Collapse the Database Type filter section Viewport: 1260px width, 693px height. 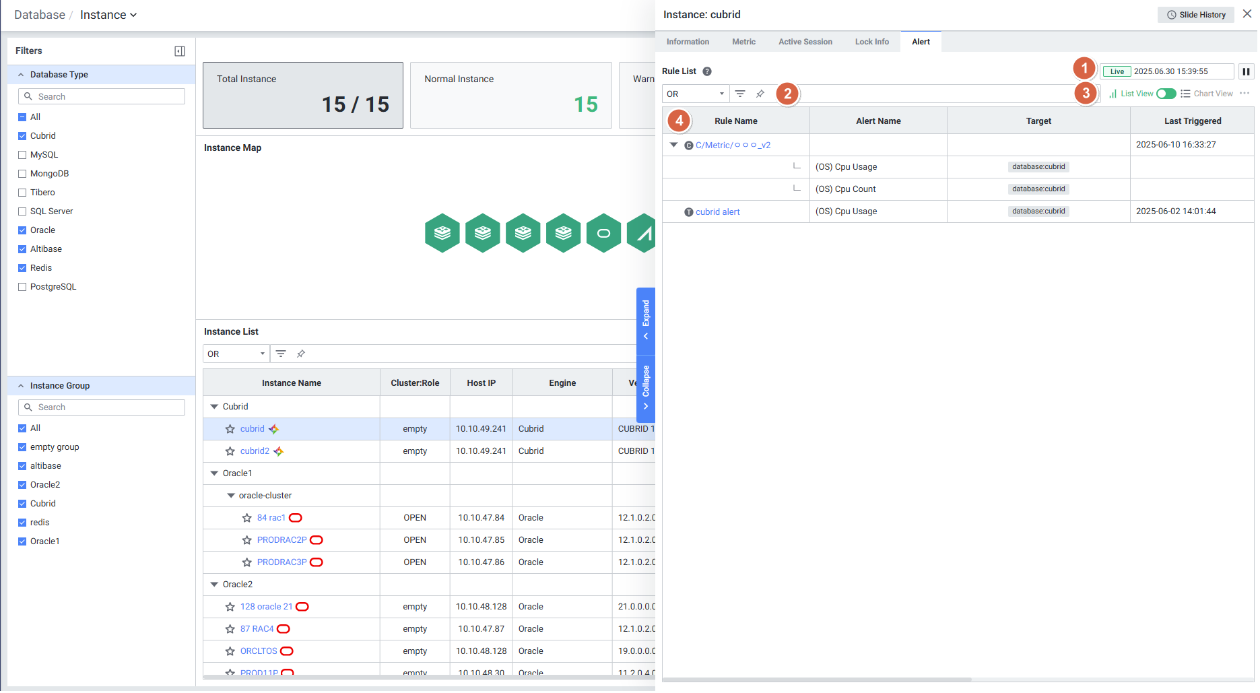click(x=21, y=75)
